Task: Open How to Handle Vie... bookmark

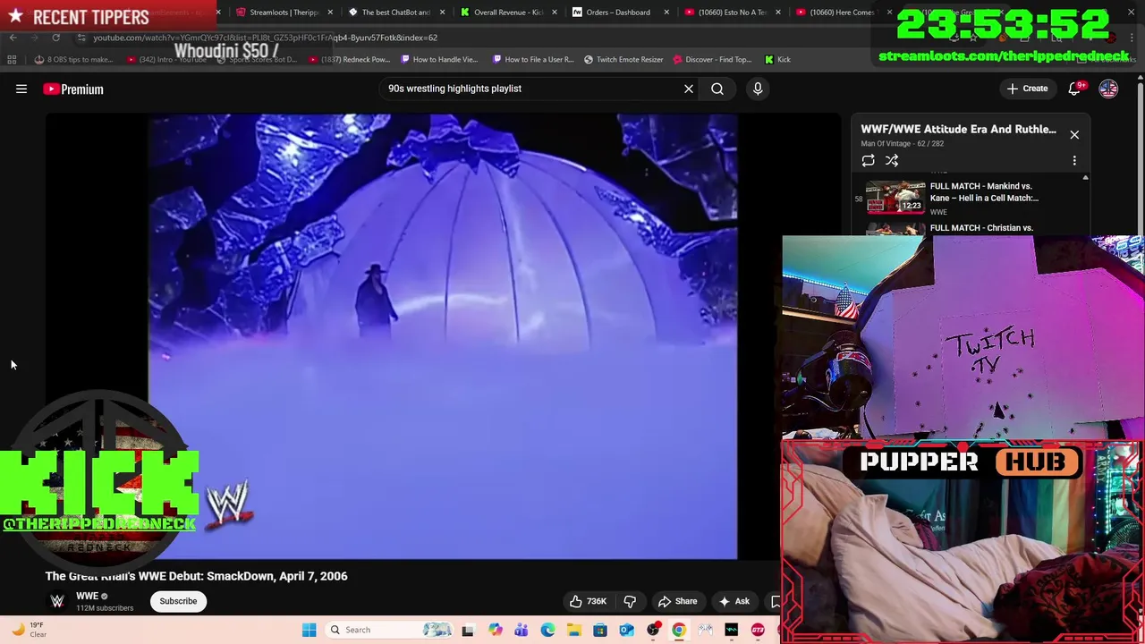Action: 439,59
